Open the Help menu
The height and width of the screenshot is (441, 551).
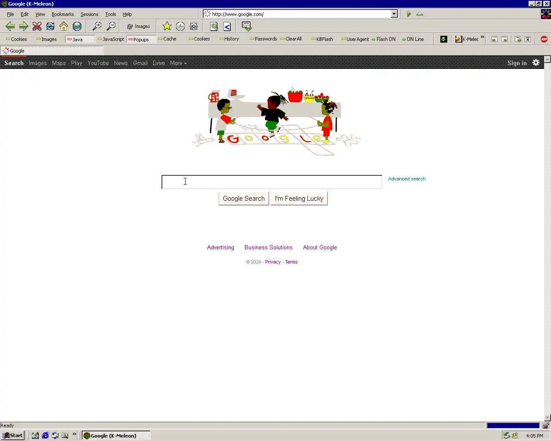127,14
